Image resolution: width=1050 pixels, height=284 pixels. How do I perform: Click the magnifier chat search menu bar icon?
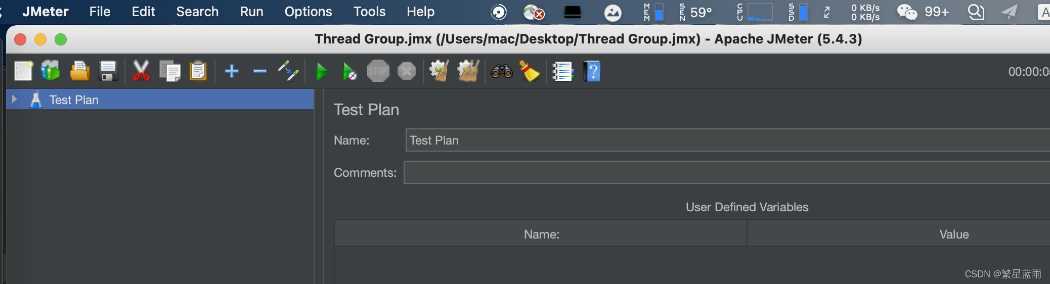coord(976,12)
